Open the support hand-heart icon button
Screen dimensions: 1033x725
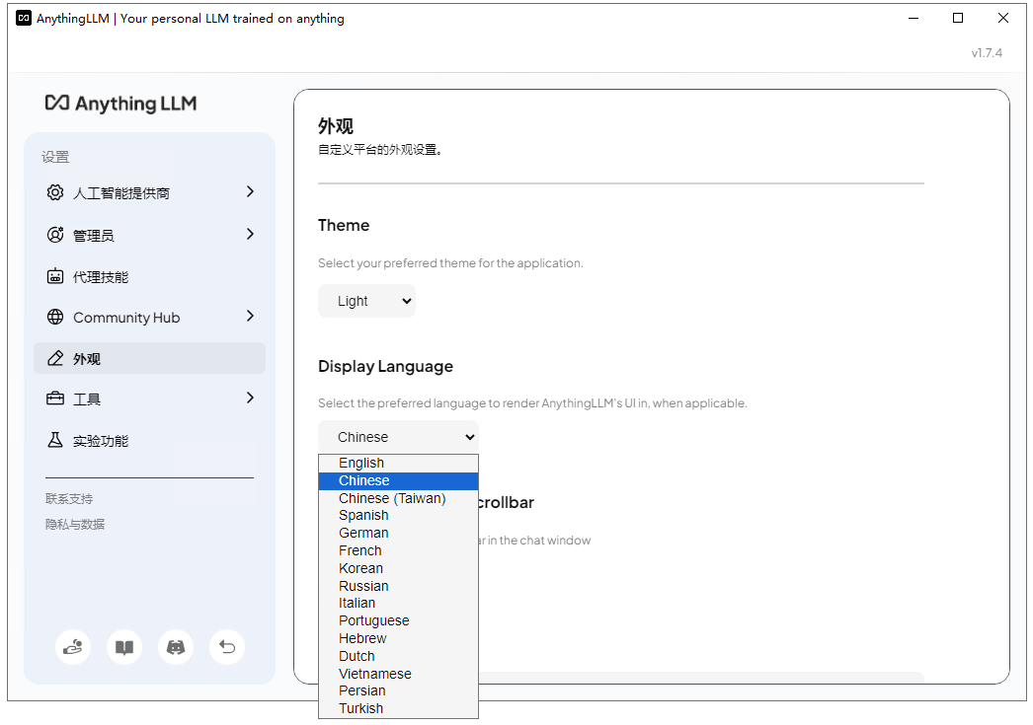tap(72, 647)
